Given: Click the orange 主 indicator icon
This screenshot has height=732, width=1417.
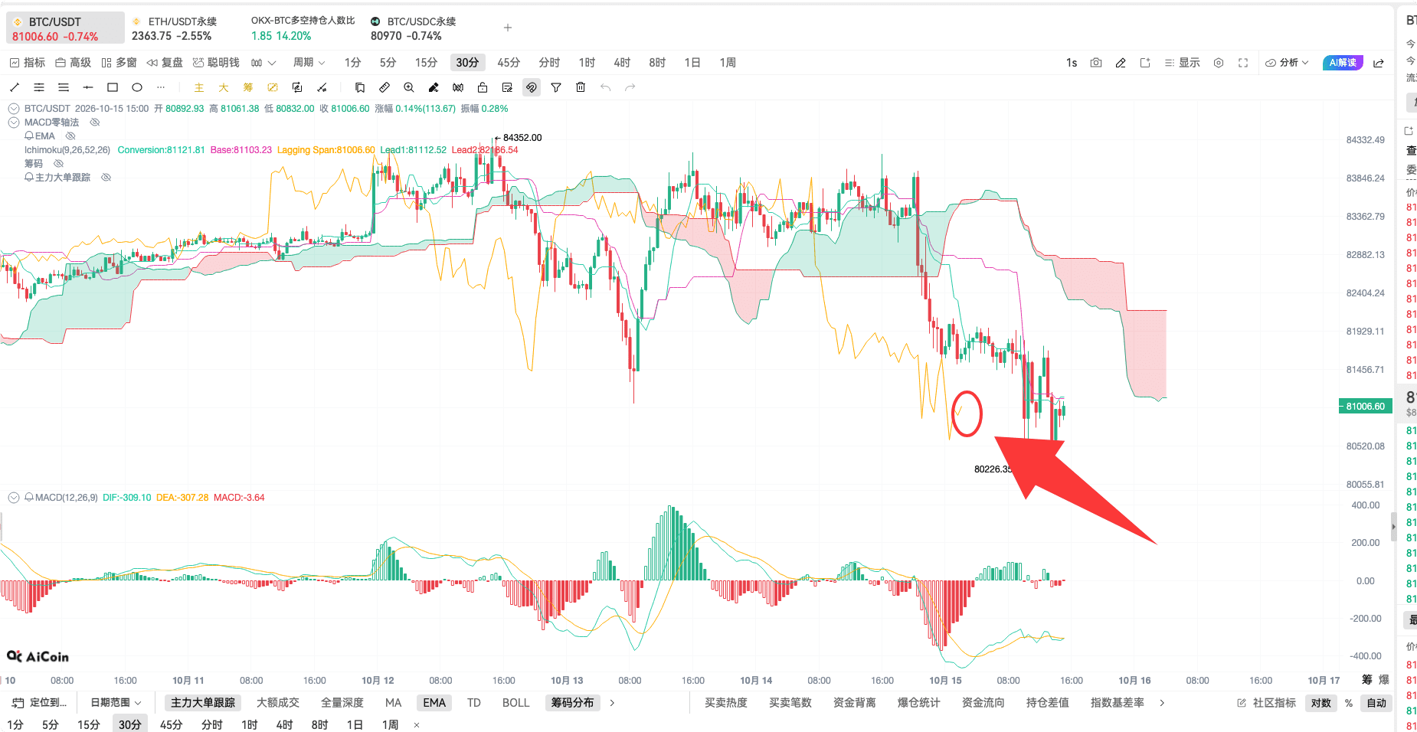Looking at the screenshot, I should (x=199, y=87).
